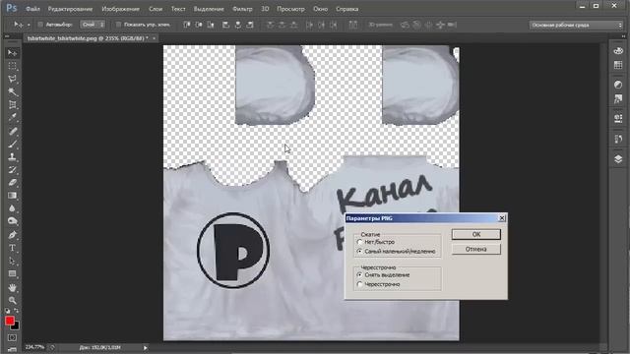Toggle Quick Mask mode icon
Viewport: 630px width, 354px height.
pyautogui.click(x=12, y=337)
